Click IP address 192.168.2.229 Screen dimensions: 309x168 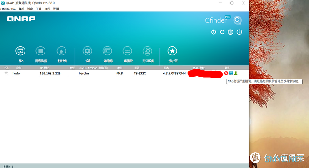coord(50,74)
